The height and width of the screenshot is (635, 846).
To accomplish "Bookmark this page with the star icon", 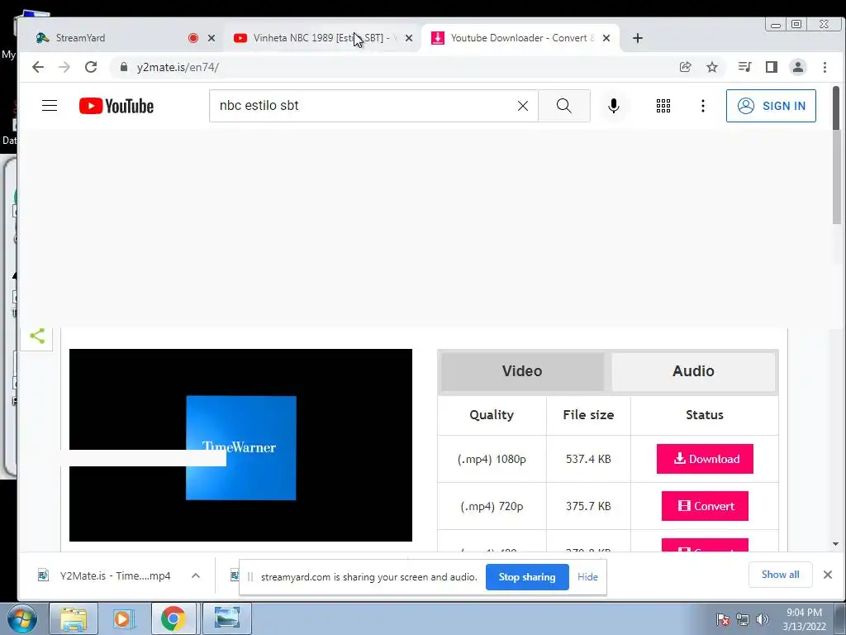I will point(712,67).
